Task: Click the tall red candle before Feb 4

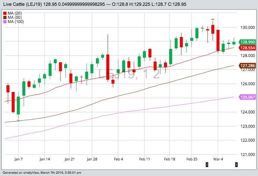Action: pyautogui.click(x=108, y=66)
